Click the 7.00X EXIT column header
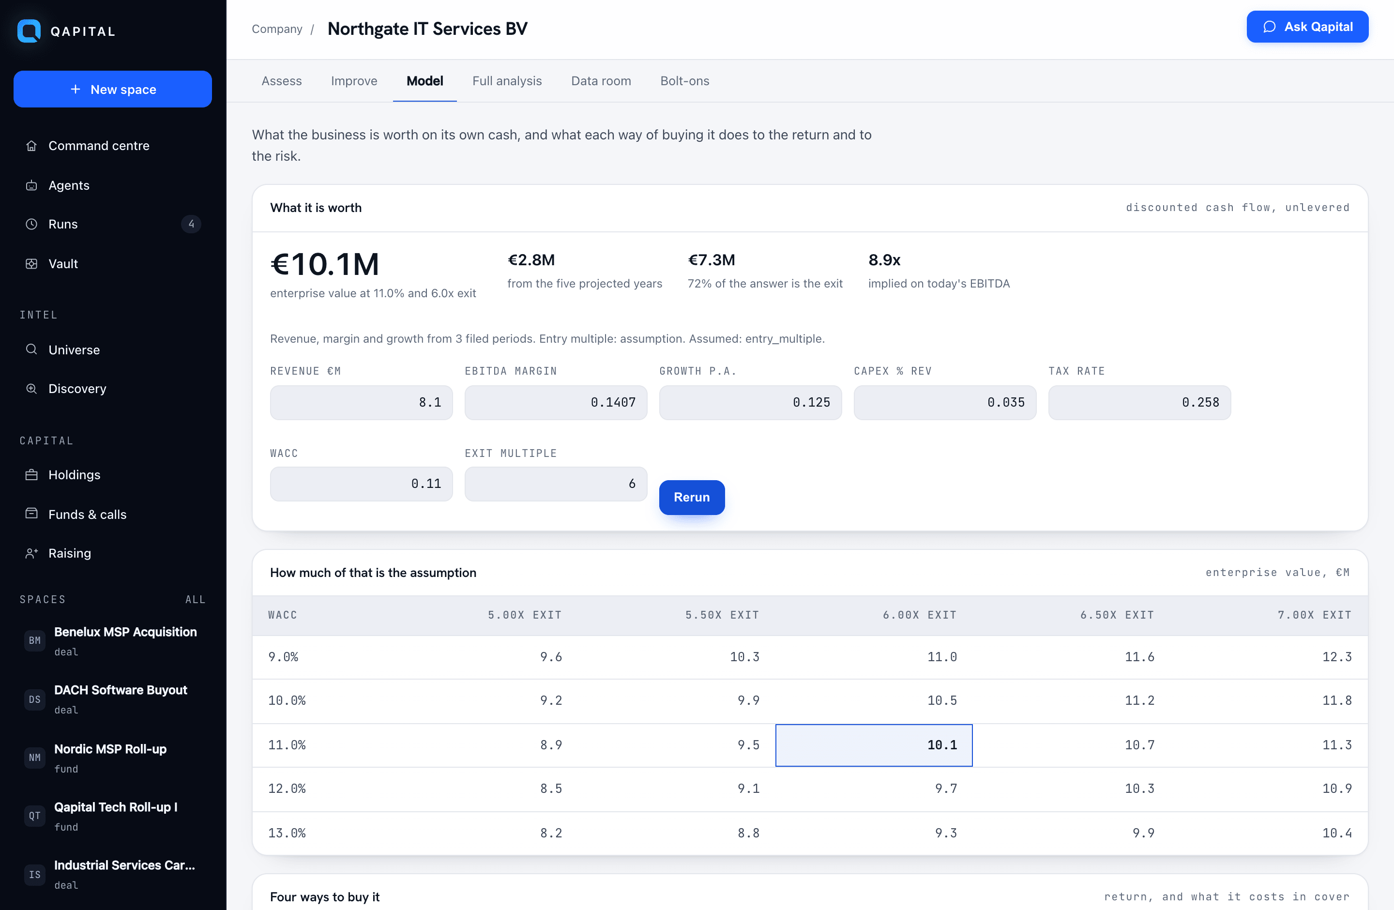 [1314, 615]
